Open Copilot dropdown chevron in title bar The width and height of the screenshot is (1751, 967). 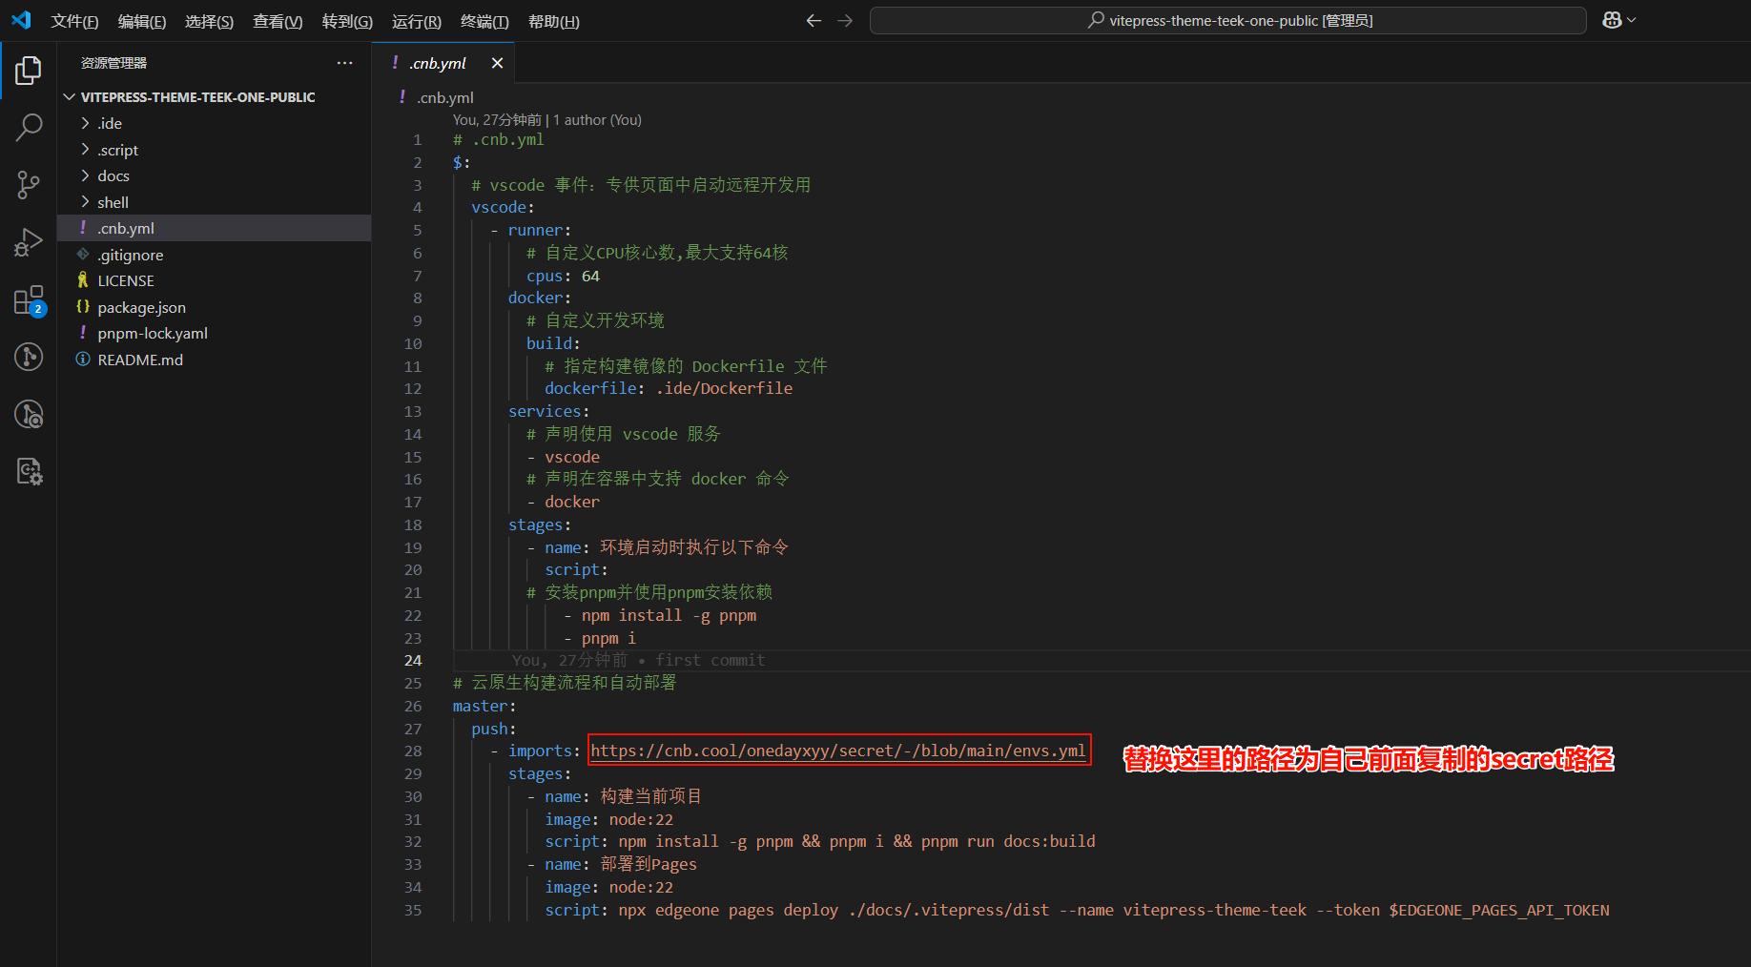click(1632, 20)
